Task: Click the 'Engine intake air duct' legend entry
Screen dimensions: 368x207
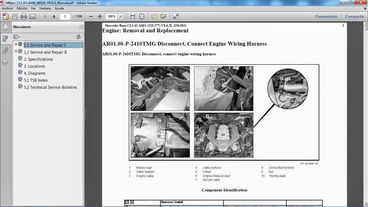Action: [217, 176]
